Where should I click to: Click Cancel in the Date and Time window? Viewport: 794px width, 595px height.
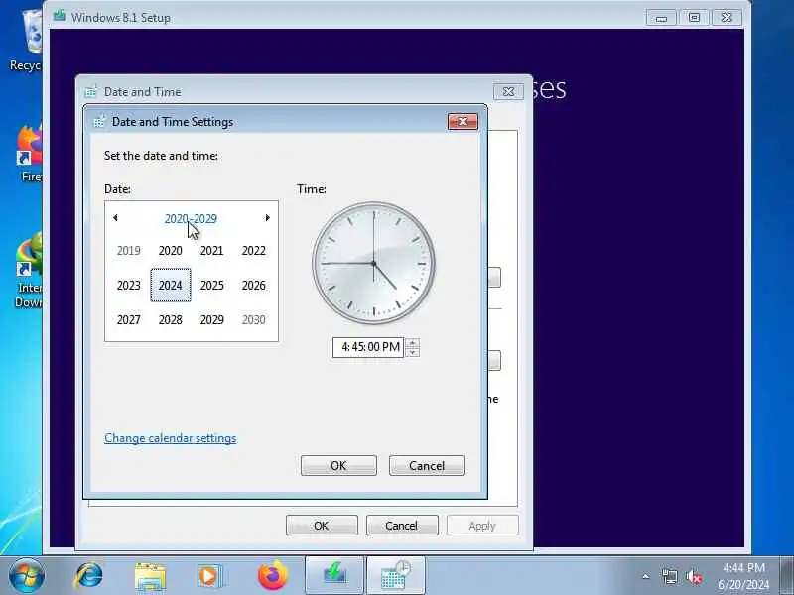point(402,526)
